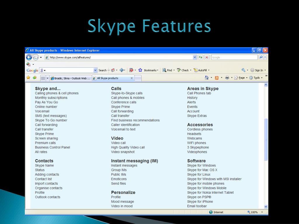Follow the Call Phones tab link
Image resolution: width=299 pixels, height=224 pixels.
pyautogui.click(x=199, y=93)
